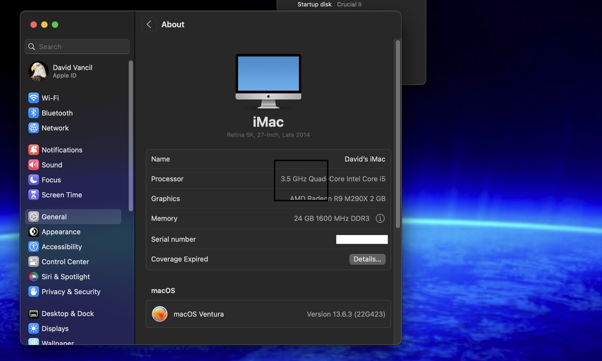Screen dimensions: 602x361
Task: Click the Details... coverage button
Action: click(x=367, y=259)
